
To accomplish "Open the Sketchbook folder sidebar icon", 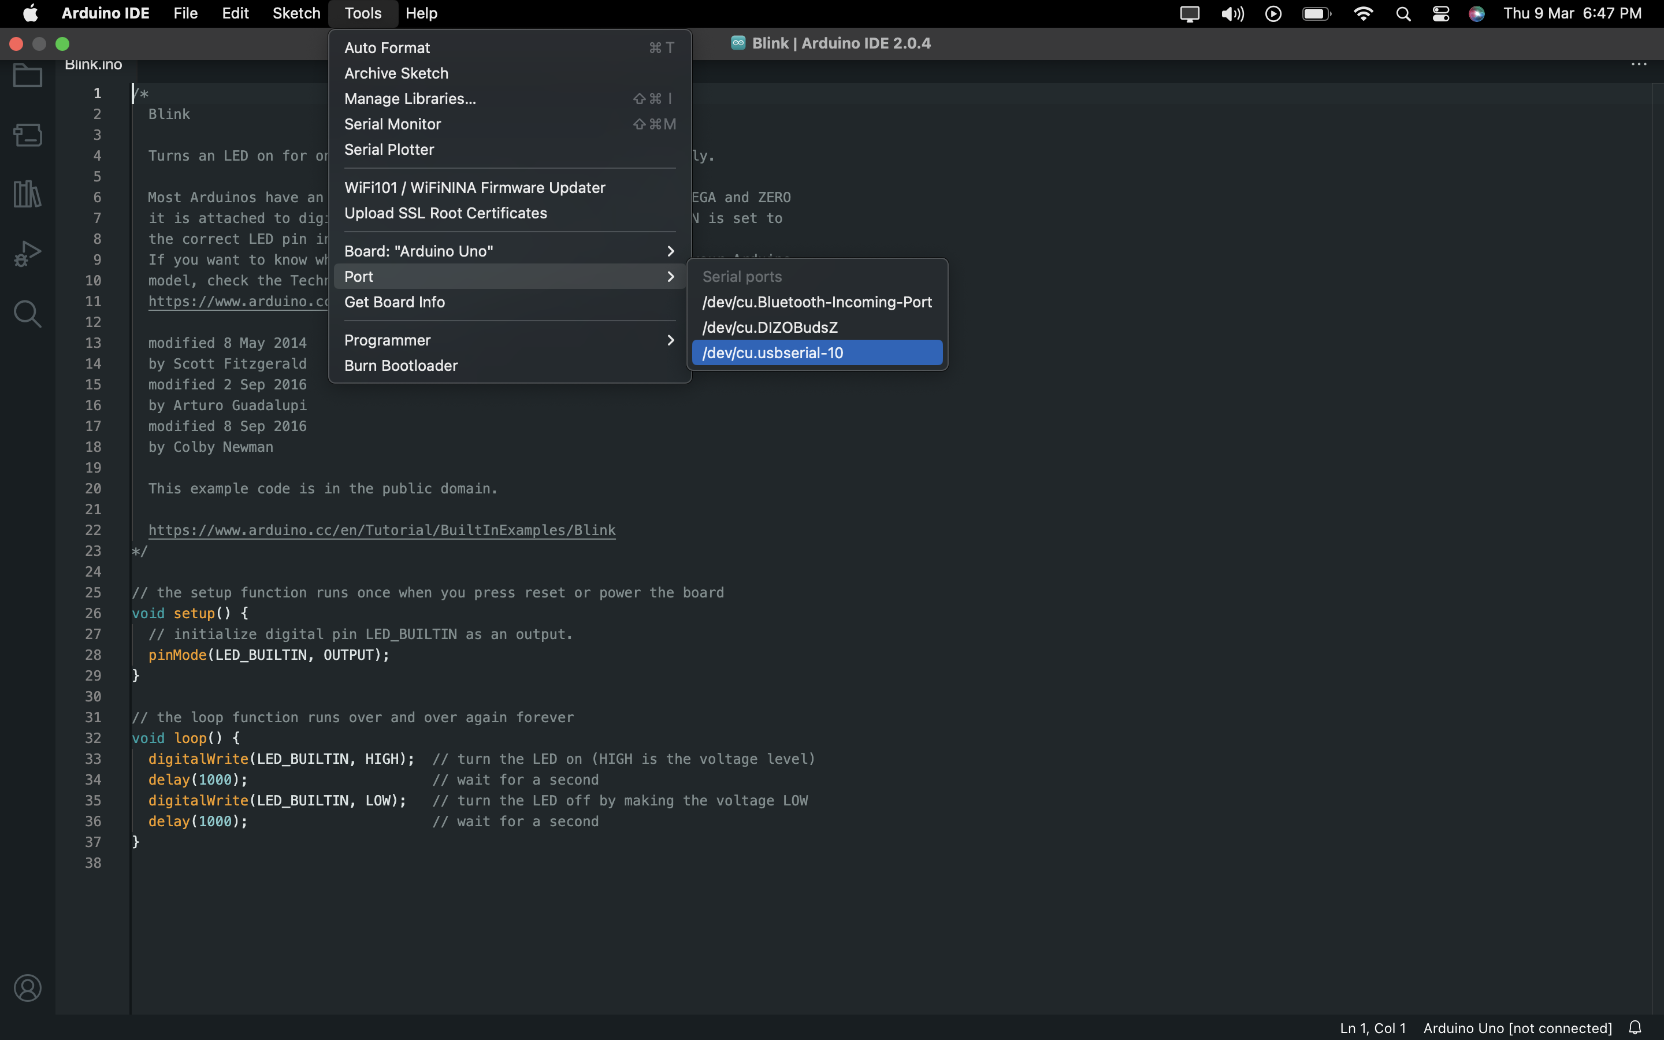I will pyautogui.click(x=28, y=75).
